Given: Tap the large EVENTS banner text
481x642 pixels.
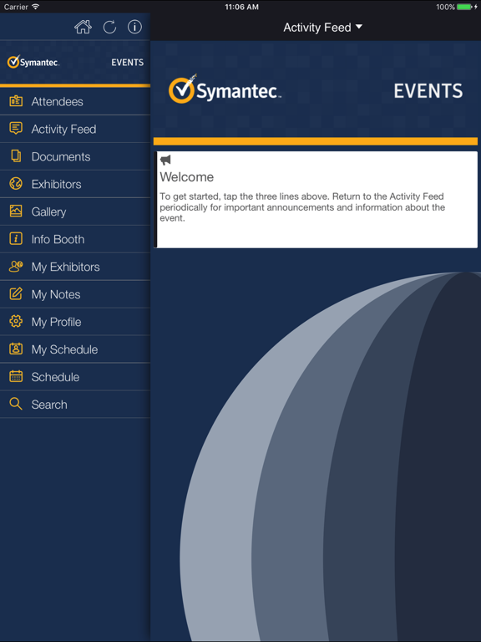Looking at the screenshot, I should (428, 91).
